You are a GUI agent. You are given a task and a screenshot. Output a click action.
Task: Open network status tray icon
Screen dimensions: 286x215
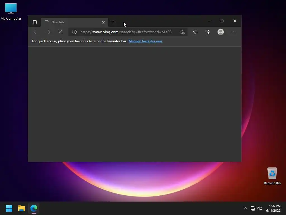pyautogui.click(x=253, y=208)
